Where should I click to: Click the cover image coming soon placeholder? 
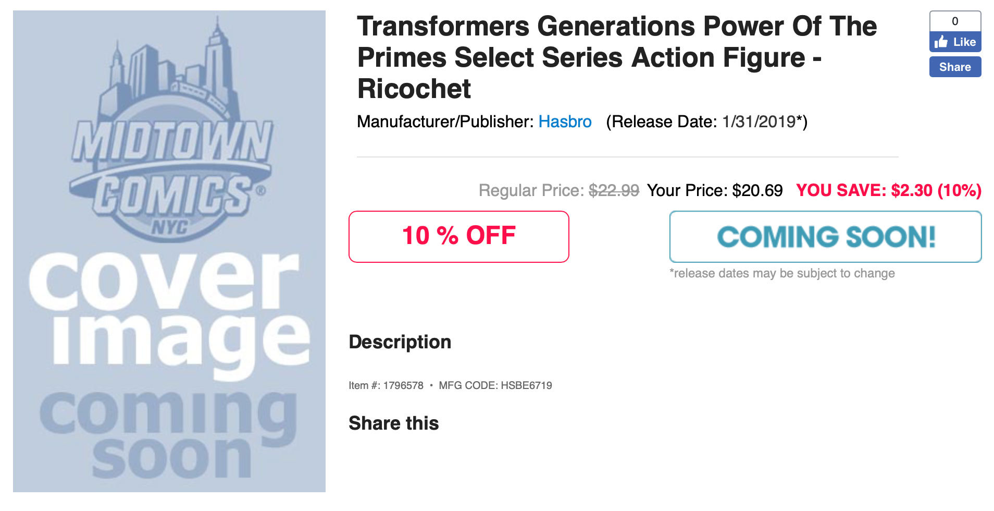coord(169,251)
